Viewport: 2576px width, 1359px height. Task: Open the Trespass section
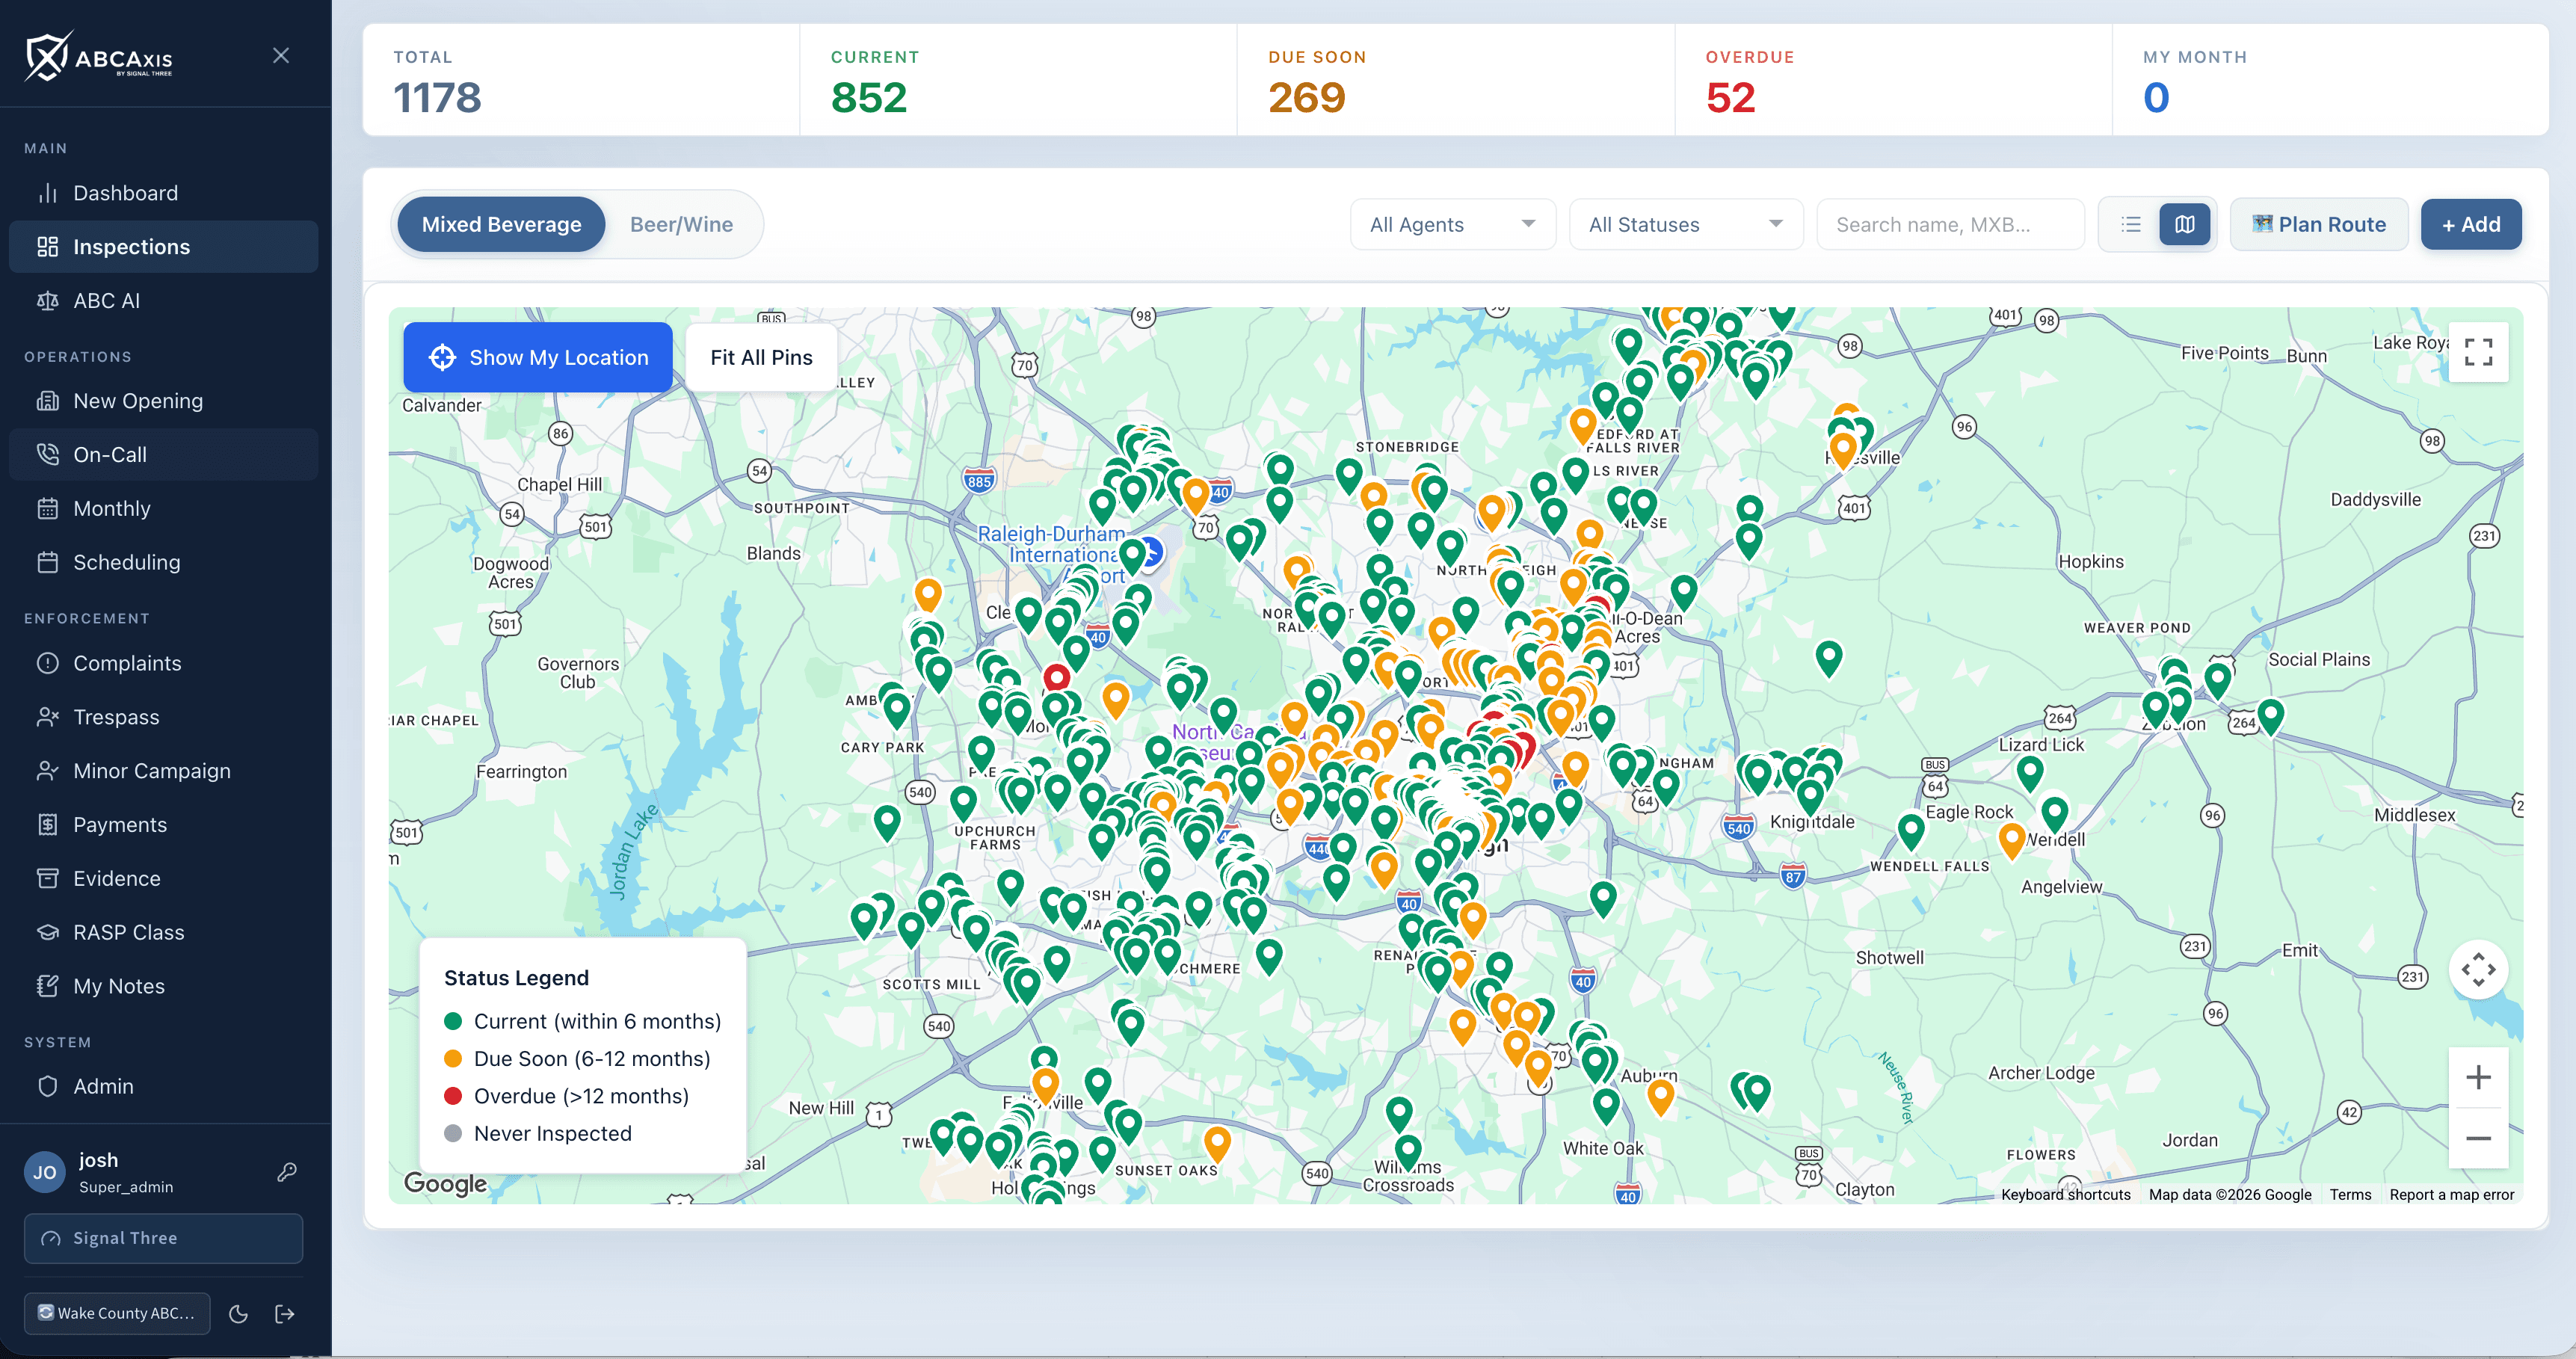click(x=163, y=717)
